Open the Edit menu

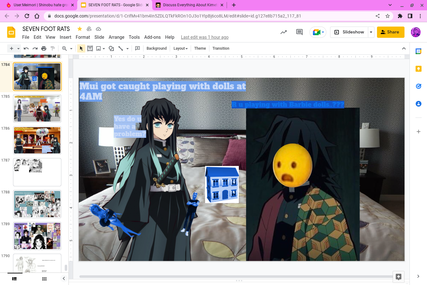pos(38,37)
